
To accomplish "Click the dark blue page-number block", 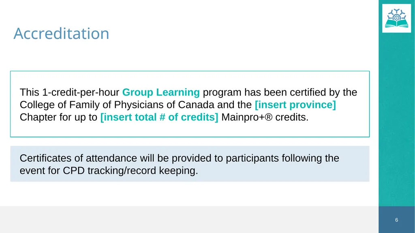I will pos(396,220).
